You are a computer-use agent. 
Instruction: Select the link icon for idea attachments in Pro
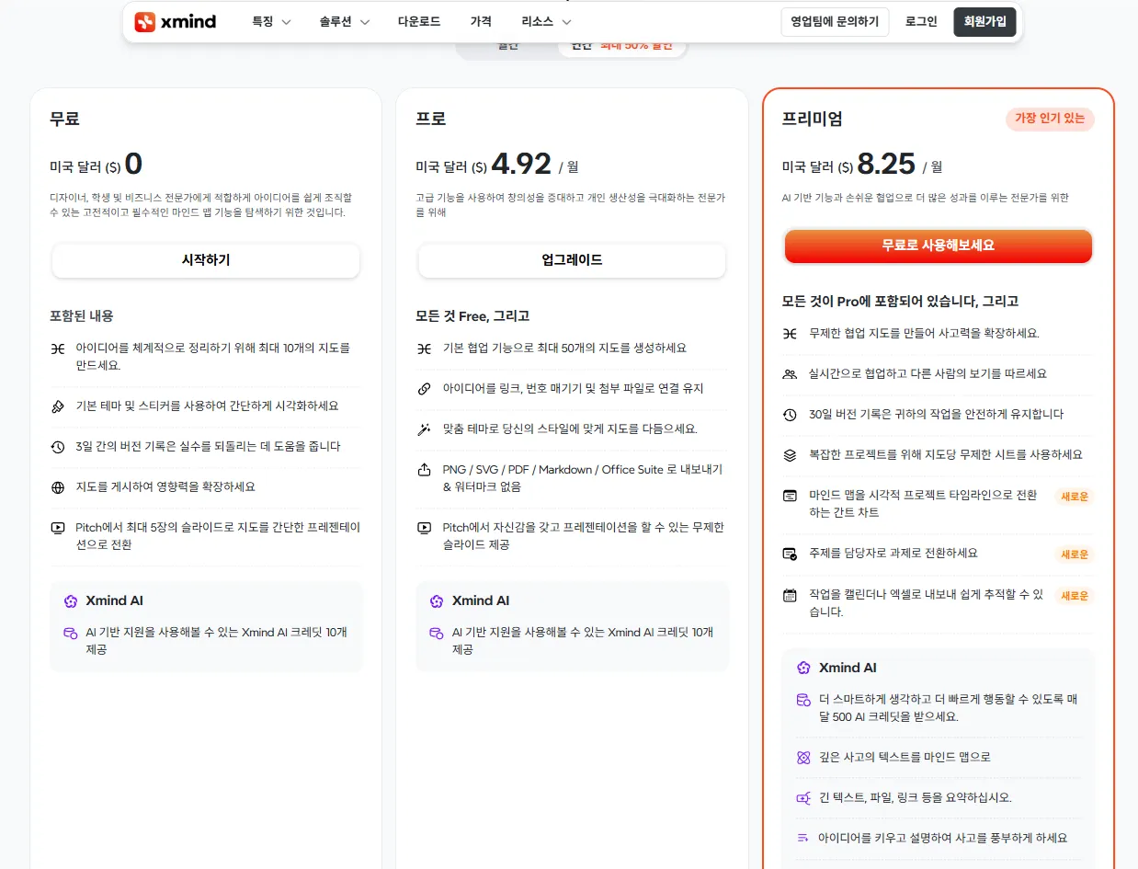pos(424,388)
